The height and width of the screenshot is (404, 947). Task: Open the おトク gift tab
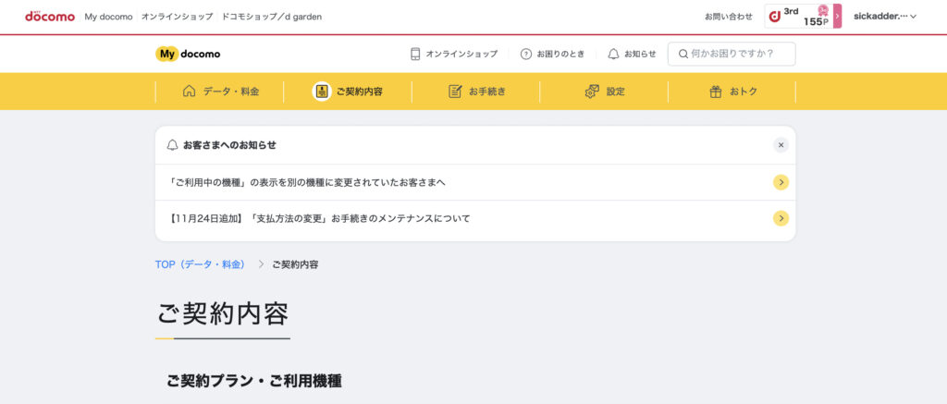(732, 92)
